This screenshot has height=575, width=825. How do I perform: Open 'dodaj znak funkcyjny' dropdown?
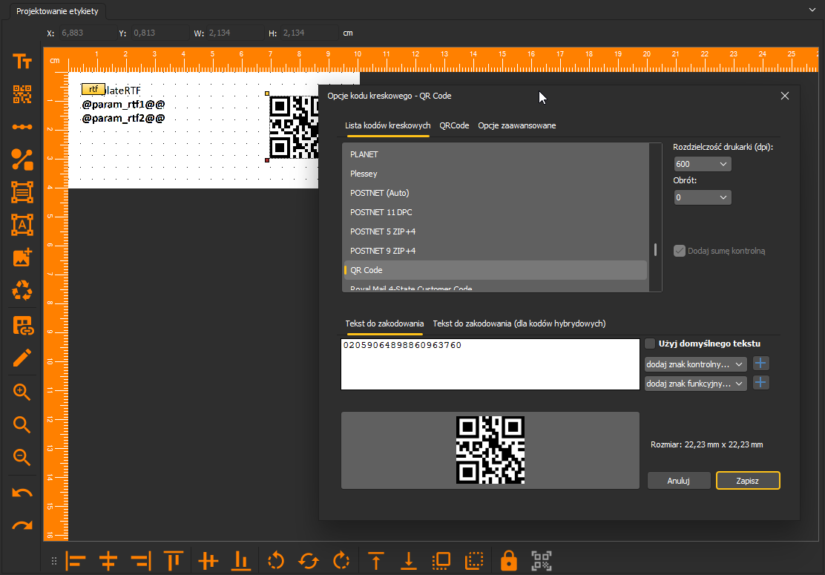point(696,384)
